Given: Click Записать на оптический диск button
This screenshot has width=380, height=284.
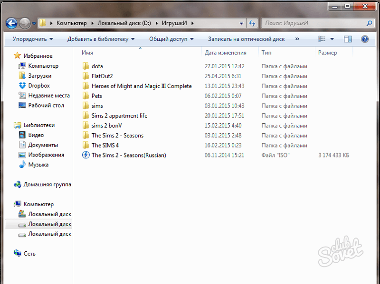Looking at the screenshot, I should tap(246, 39).
